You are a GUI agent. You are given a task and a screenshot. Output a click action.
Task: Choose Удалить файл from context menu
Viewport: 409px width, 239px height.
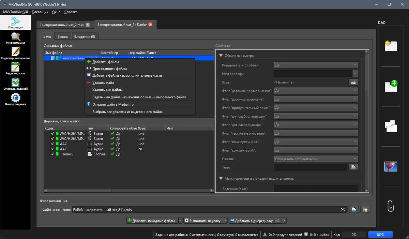[x=103, y=83]
